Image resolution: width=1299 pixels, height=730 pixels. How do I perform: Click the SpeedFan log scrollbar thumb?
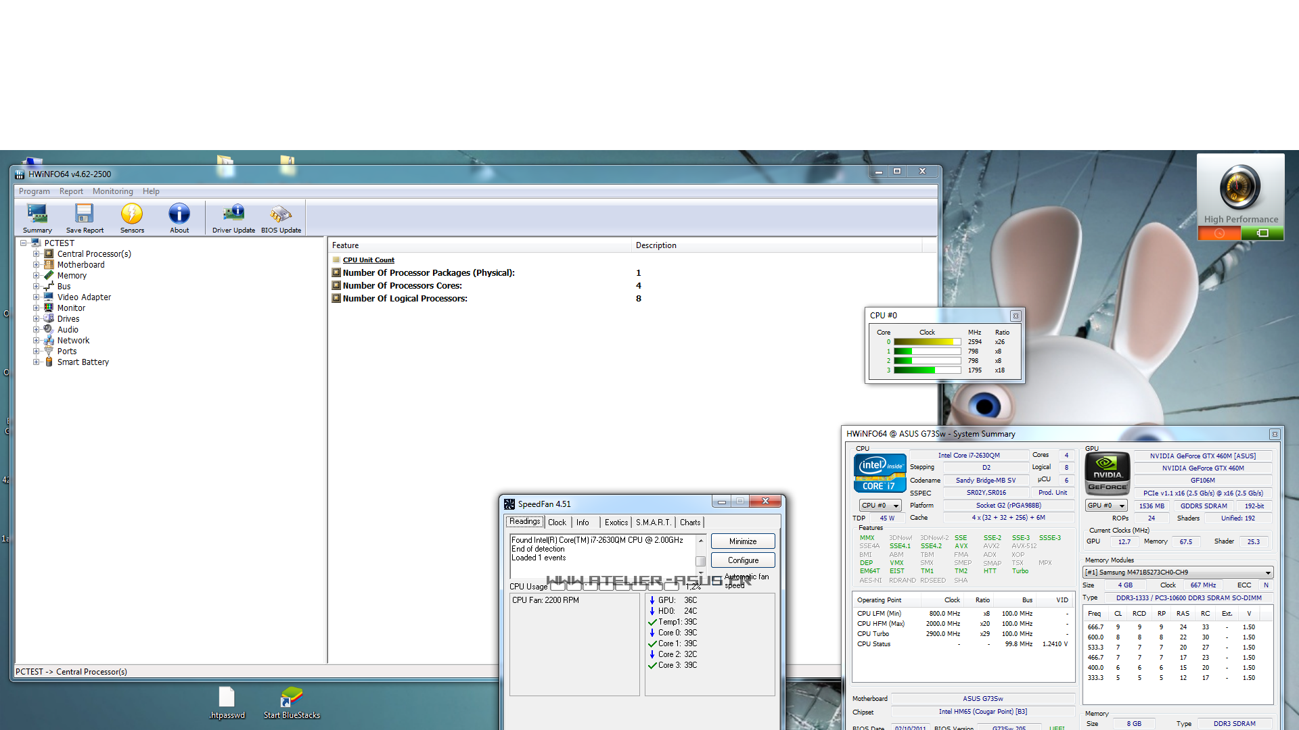pyautogui.click(x=701, y=561)
